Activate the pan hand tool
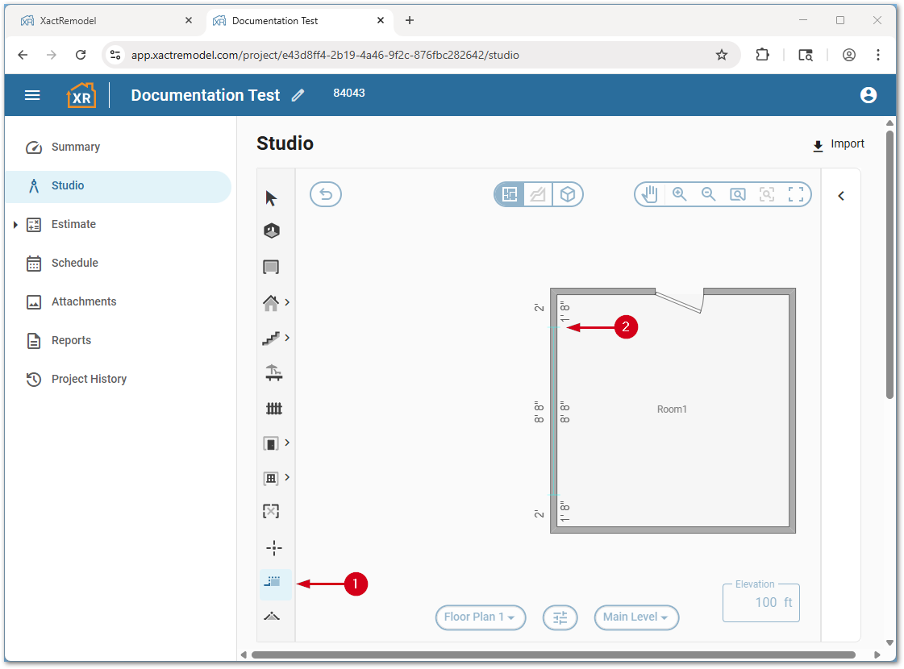Image resolution: width=904 pixels, height=669 pixels. pos(650,194)
